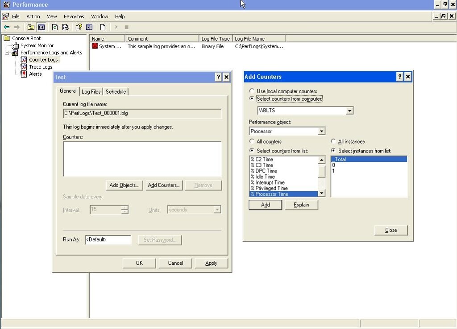The height and width of the screenshot is (329, 457).
Task: Collapse the Performance Logs and Alerts node
Action: 6,52
